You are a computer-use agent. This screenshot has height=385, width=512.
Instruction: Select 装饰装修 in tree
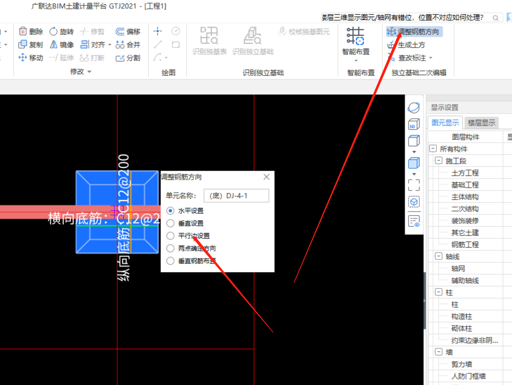point(465,221)
